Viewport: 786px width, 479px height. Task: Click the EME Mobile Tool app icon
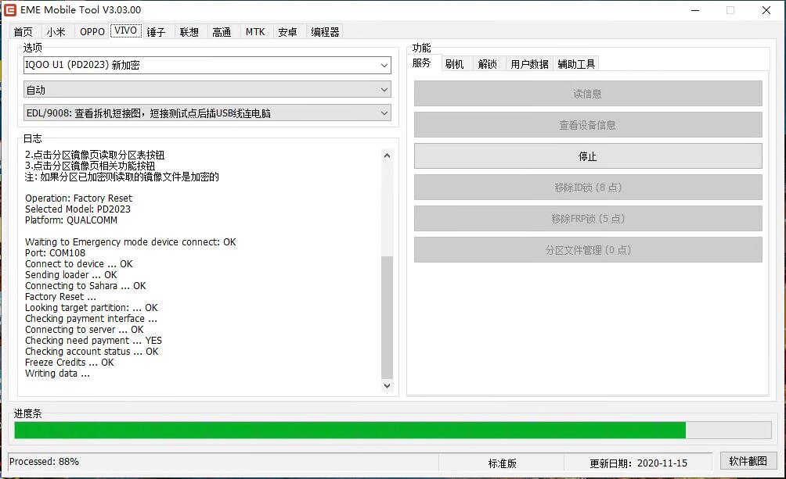coord(10,10)
